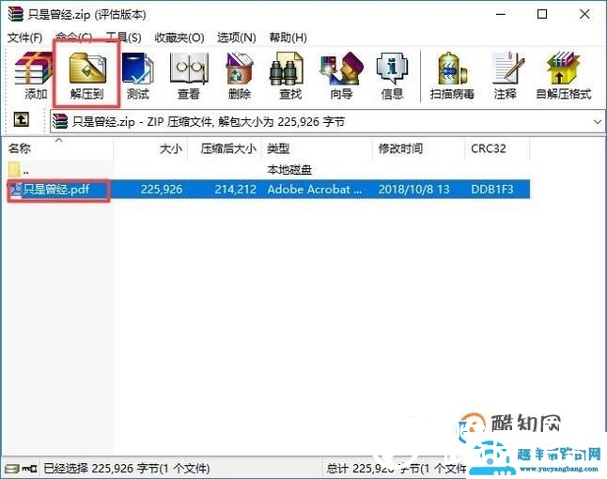Click the 225,926 size cell
This screenshot has width=607, height=479.
click(x=162, y=189)
